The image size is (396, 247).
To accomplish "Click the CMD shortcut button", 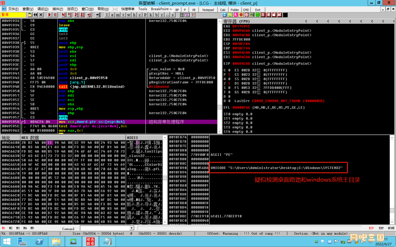I will click(246, 10).
